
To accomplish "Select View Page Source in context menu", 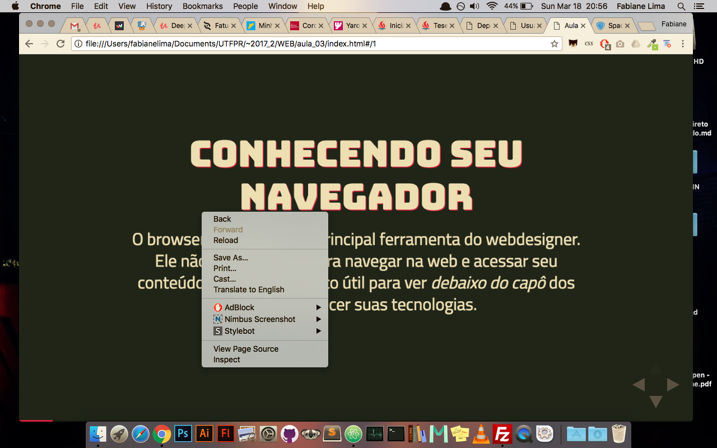I will (246, 349).
